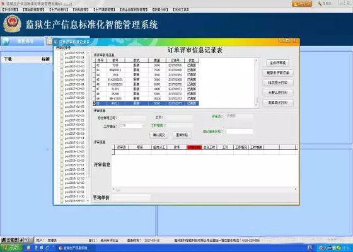Image resolution: width=353 pixels, height=252 pixels.
Task: Click the 下载 column header in main window
Action: 8,59
